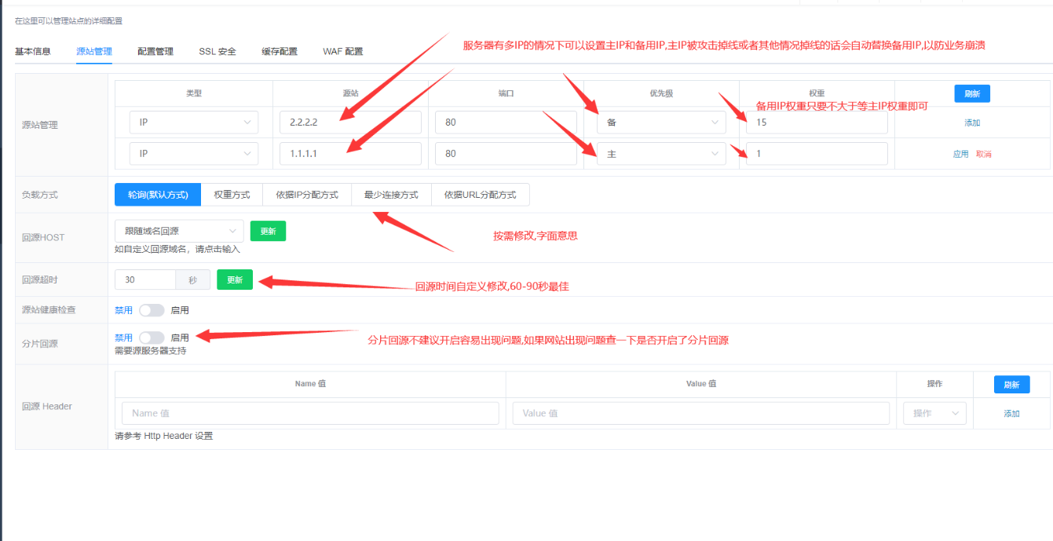Click the 取消 link
The width and height of the screenshot is (1053, 541).
pos(984,154)
